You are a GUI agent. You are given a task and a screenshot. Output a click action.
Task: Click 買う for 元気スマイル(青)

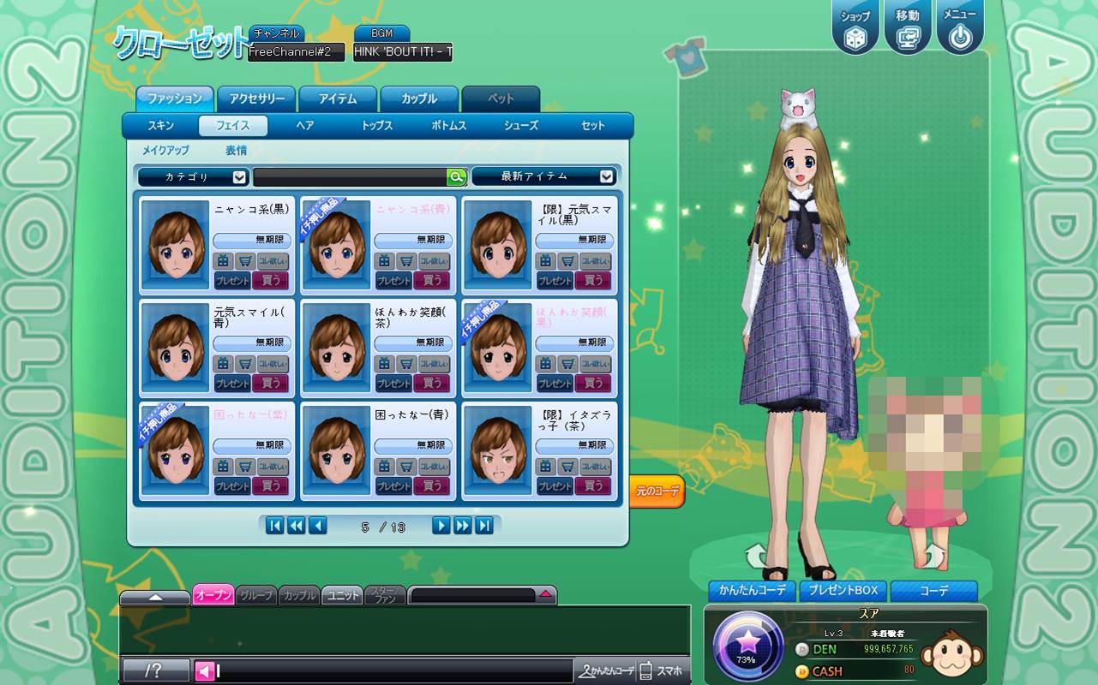270,383
